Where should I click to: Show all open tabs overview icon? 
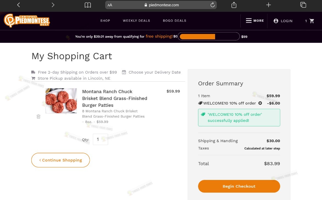[x=303, y=5]
